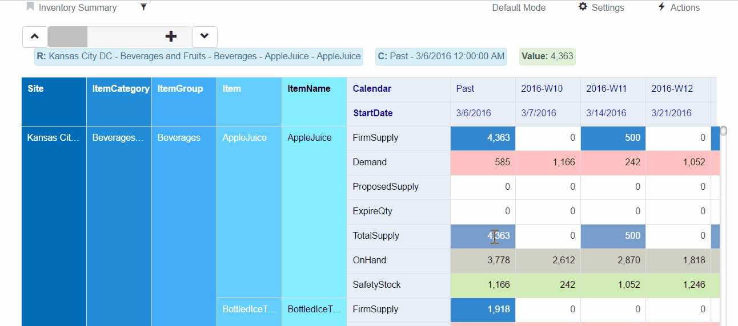This screenshot has width=738, height=326.
Task: Click the BottledIceTea item cell
Action: click(x=249, y=309)
